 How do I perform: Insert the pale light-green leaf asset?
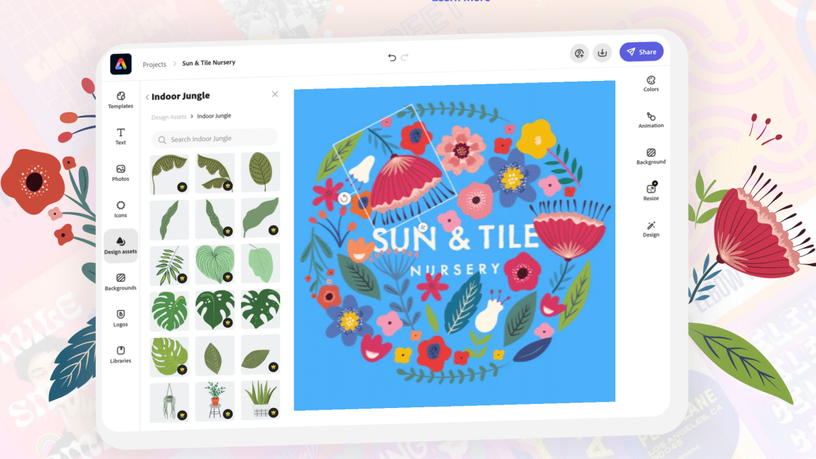point(260,263)
